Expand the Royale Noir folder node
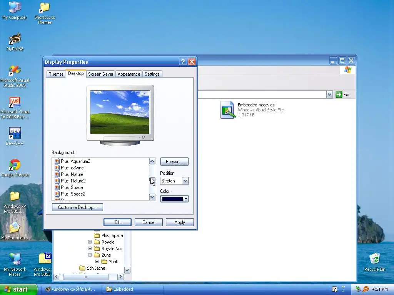 tap(90, 249)
